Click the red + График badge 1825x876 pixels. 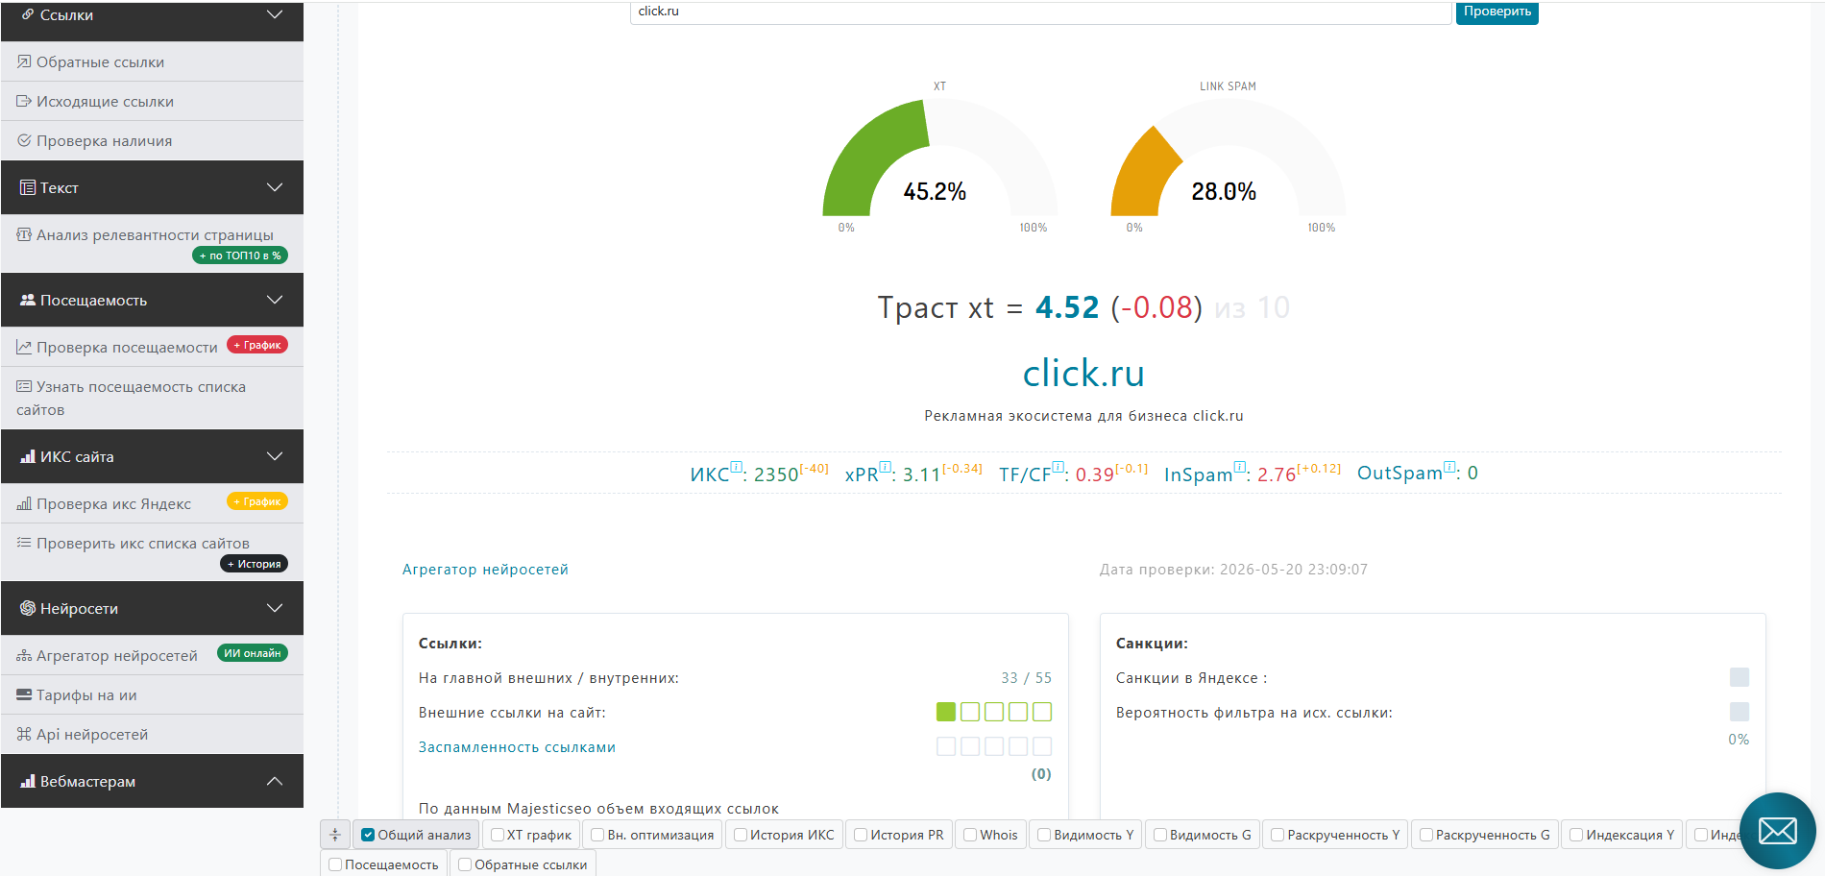(257, 345)
